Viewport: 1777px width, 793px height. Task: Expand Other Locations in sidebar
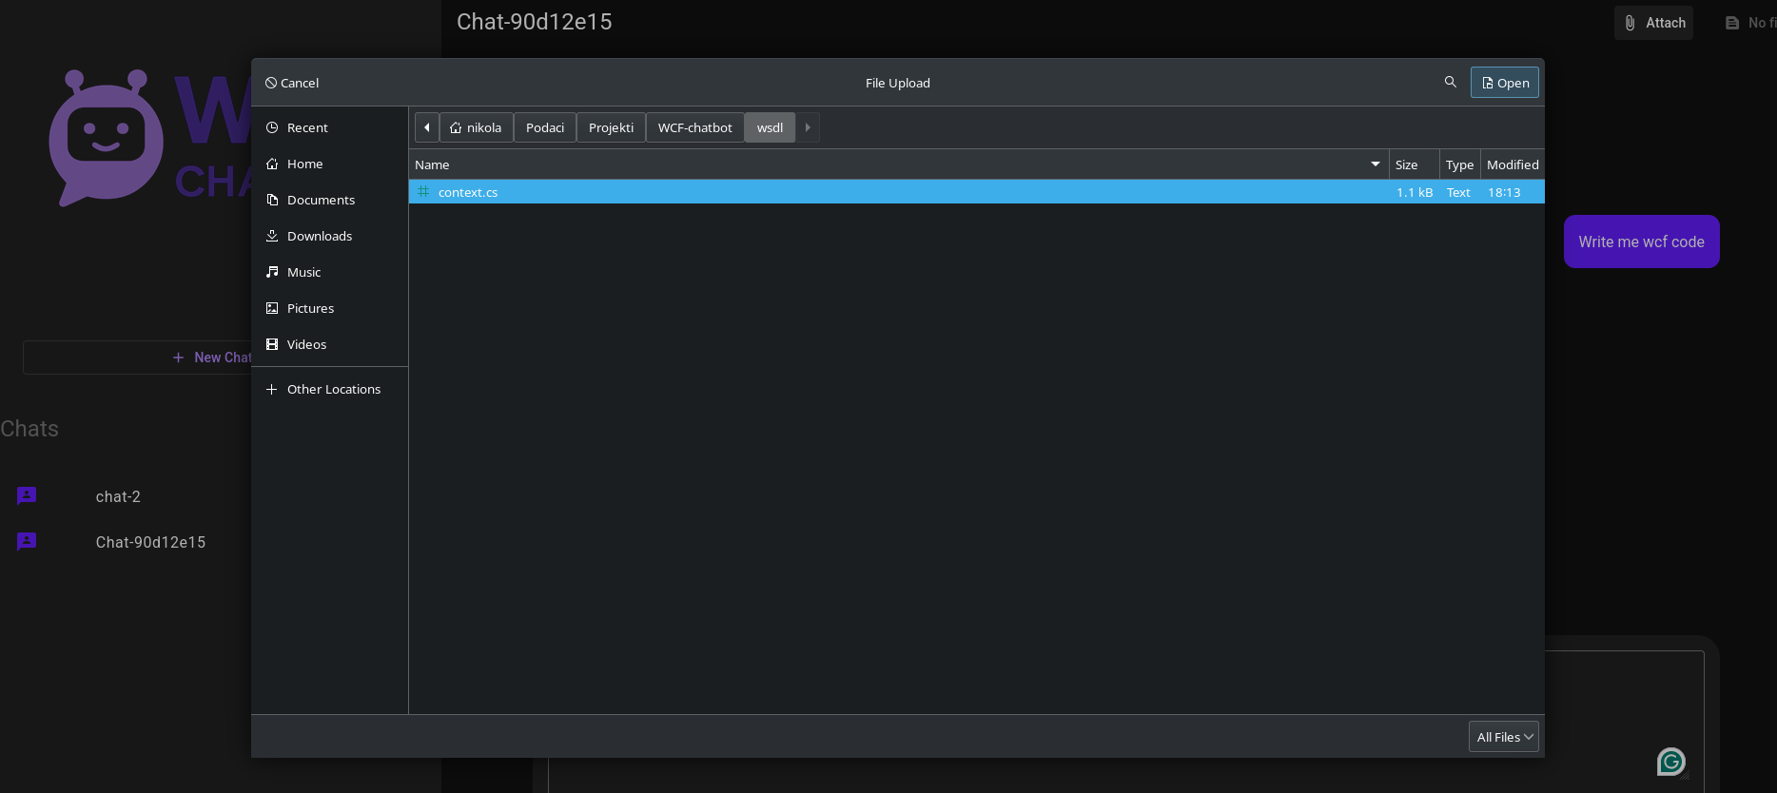329,389
